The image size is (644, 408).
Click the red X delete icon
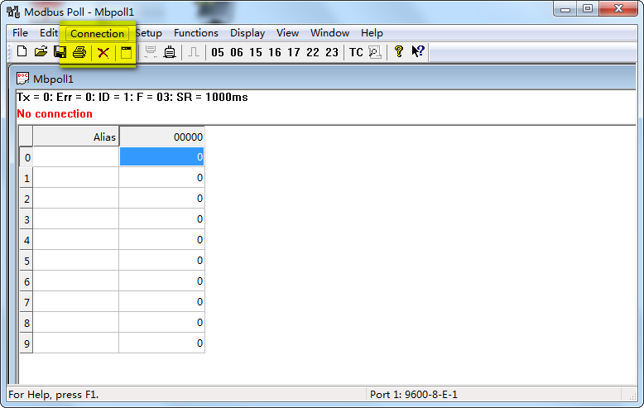tap(103, 53)
